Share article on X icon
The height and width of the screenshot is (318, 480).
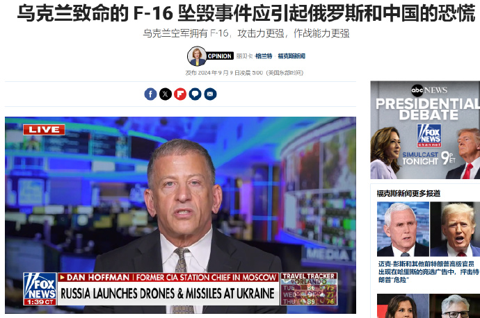tap(166, 94)
